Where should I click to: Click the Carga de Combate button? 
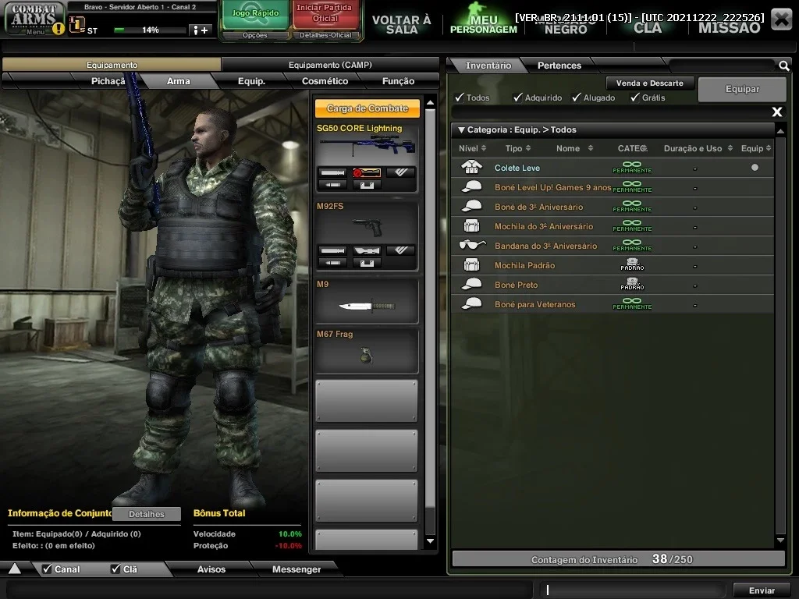367,108
